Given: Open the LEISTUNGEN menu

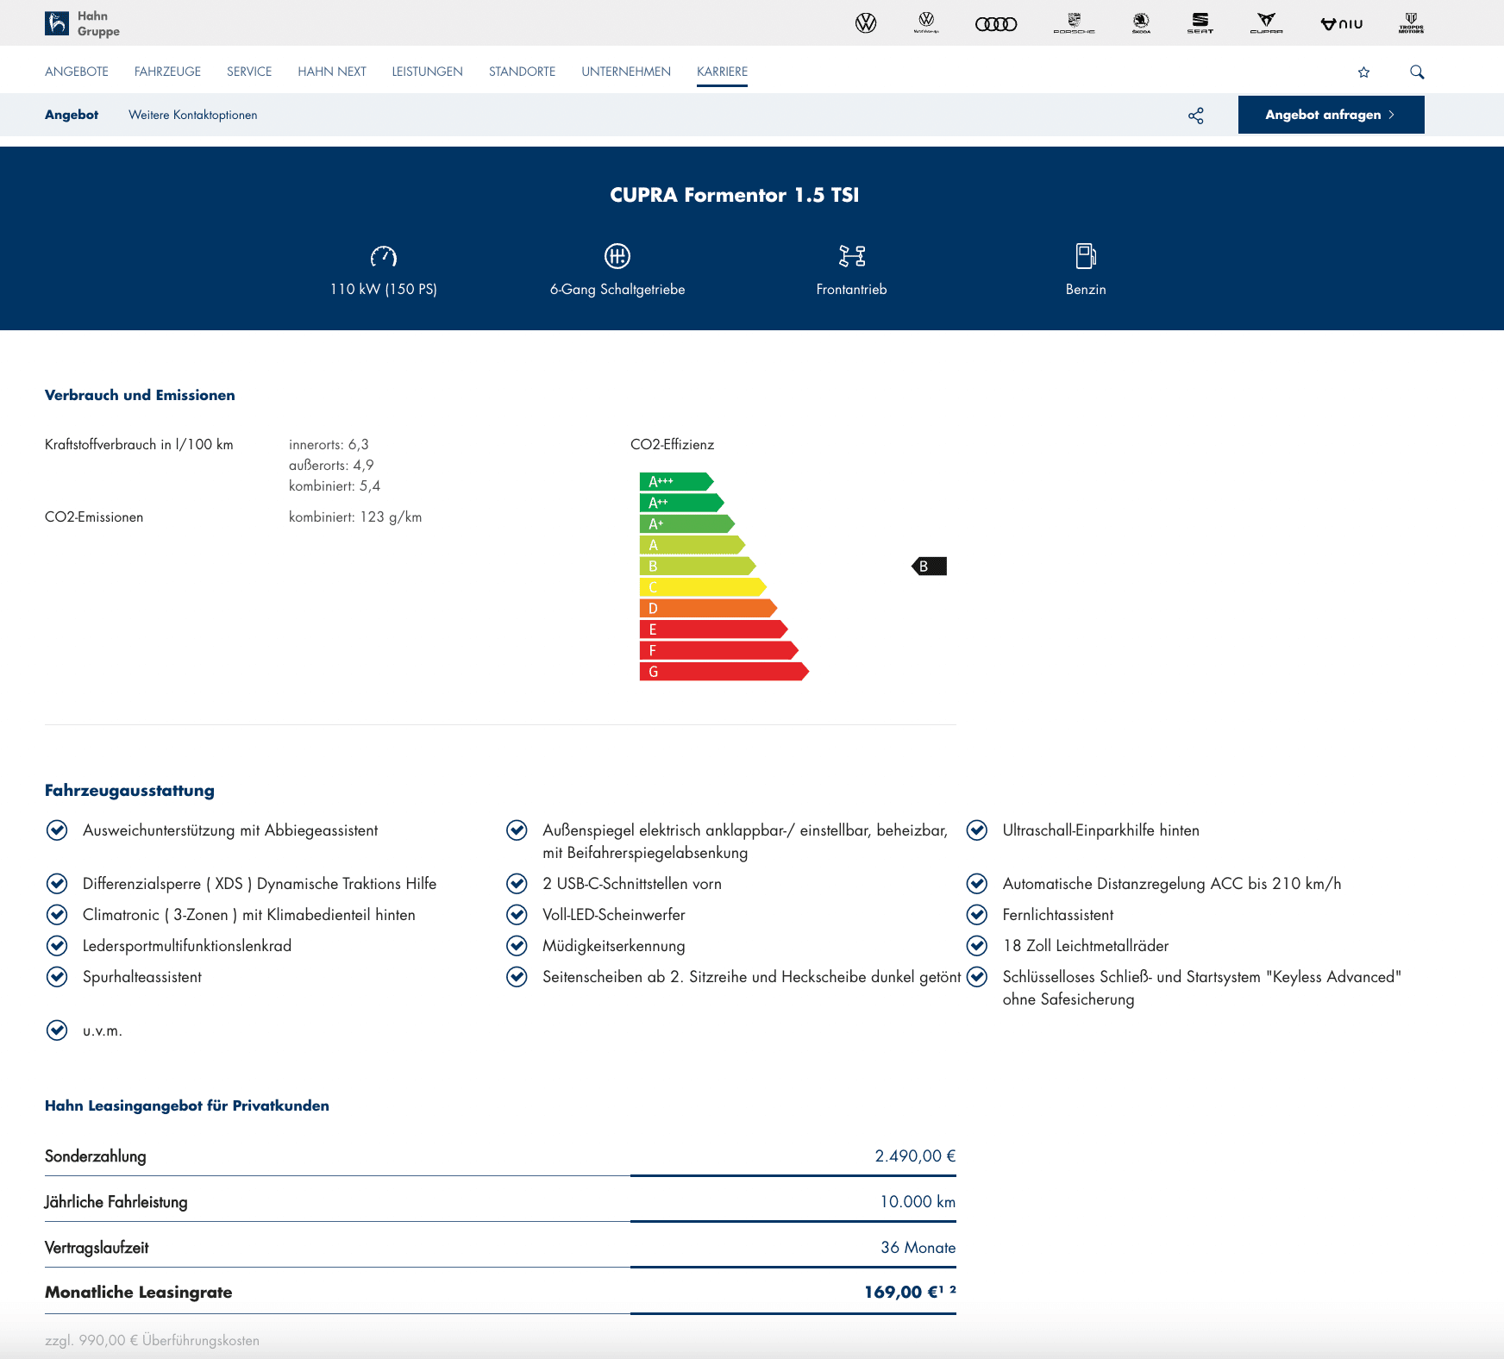Looking at the screenshot, I should tap(428, 72).
